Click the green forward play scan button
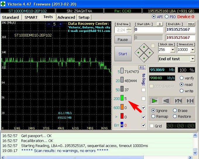The image size is (199, 159). (155, 101)
